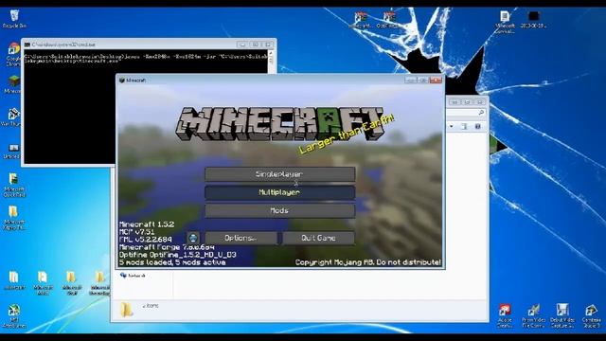The image size is (606, 341).
Task: Click the language globe icon beside Options
Action: pyautogui.click(x=193, y=238)
